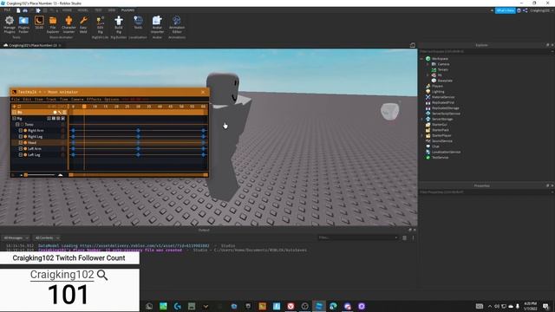Select TestService in Explorer

tap(437, 158)
